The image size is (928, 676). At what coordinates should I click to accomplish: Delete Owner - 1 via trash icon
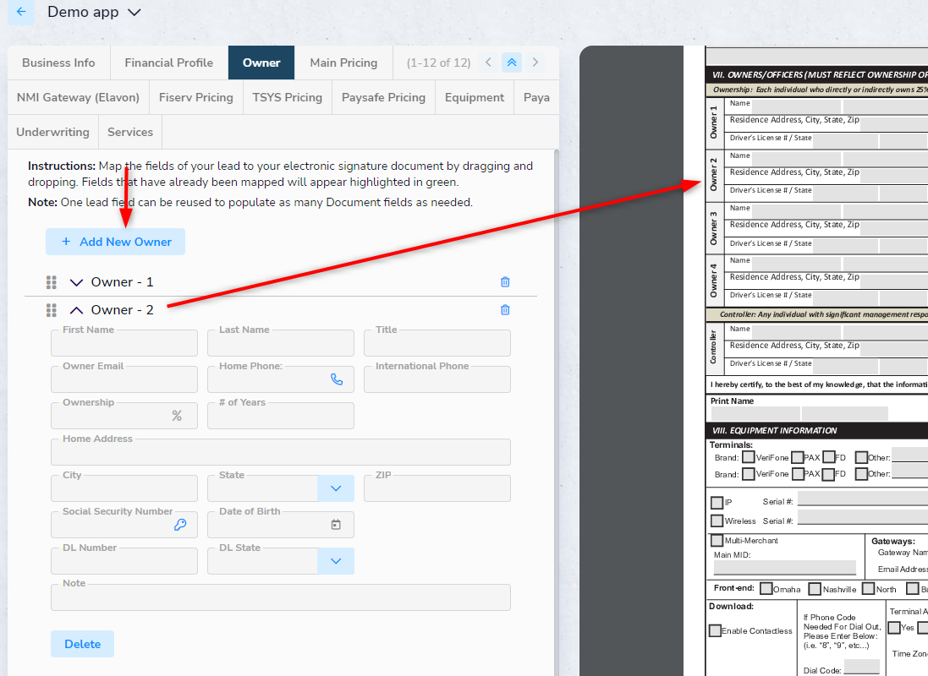[505, 282]
